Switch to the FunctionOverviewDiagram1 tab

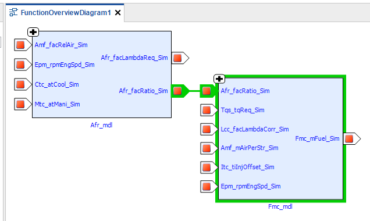click(66, 12)
